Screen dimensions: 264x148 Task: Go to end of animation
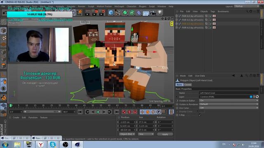click(x=116, y=112)
